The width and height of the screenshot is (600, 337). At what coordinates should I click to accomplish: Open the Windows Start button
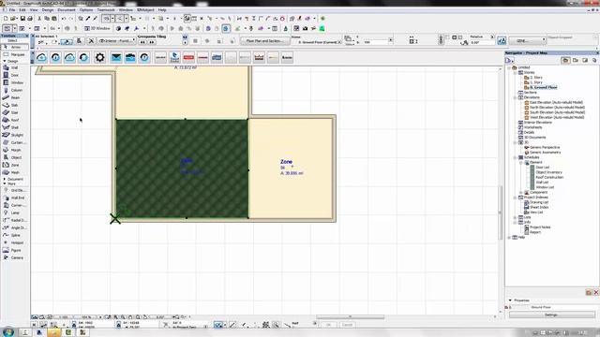(8, 332)
